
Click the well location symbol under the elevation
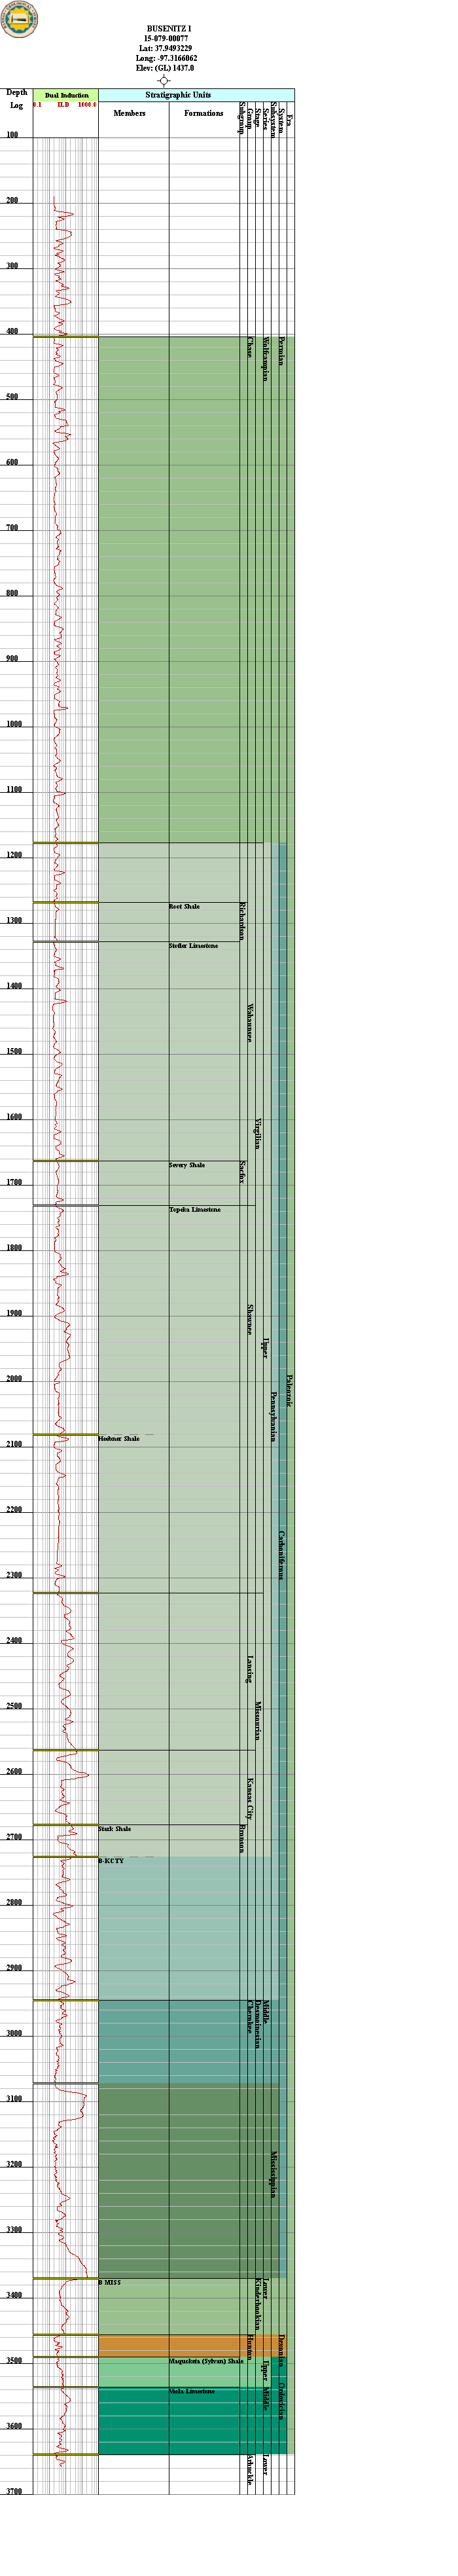point(164,80)
